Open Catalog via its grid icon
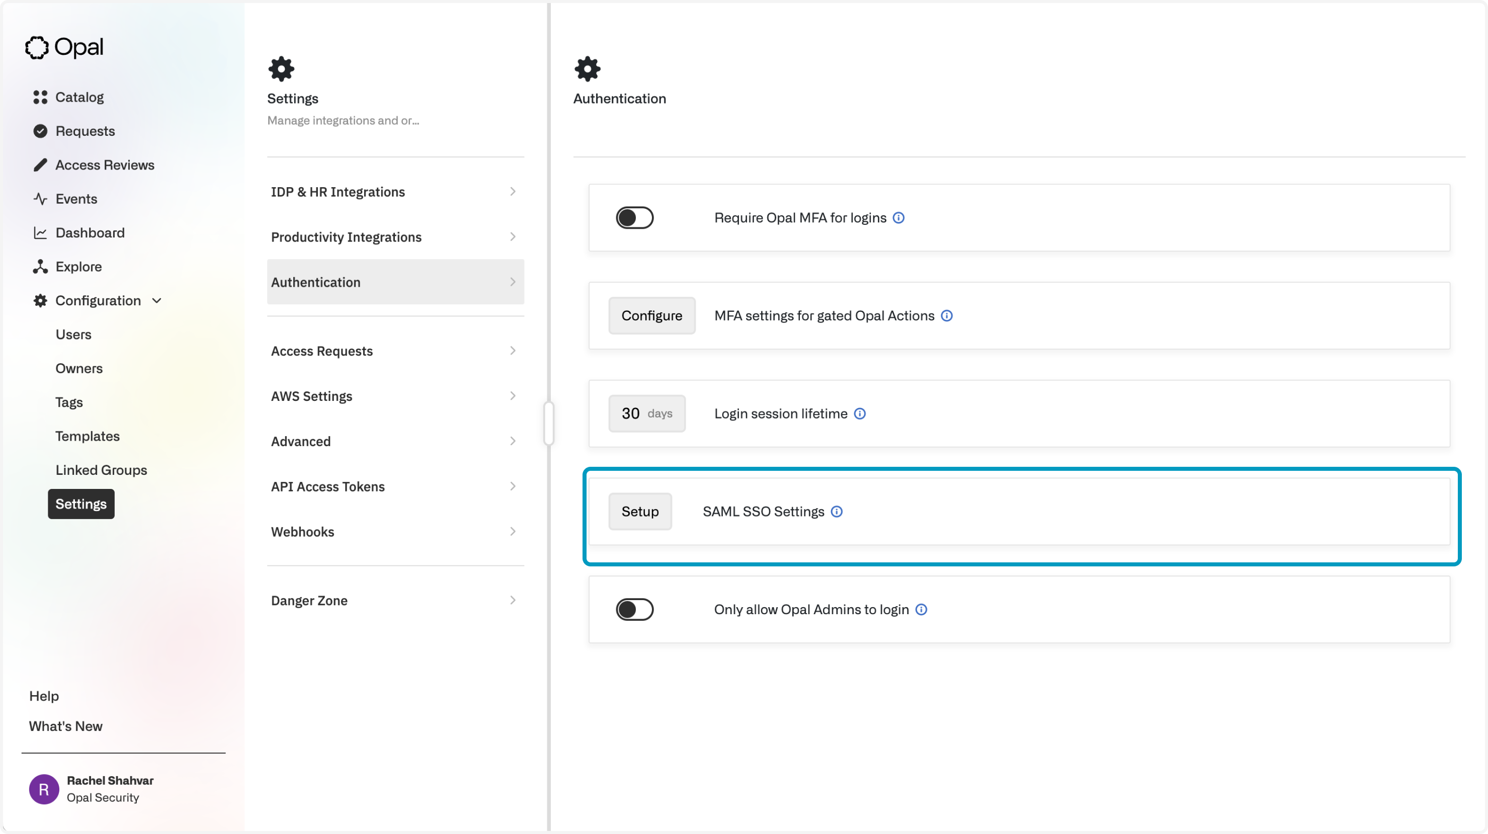 tap(40, 97)
